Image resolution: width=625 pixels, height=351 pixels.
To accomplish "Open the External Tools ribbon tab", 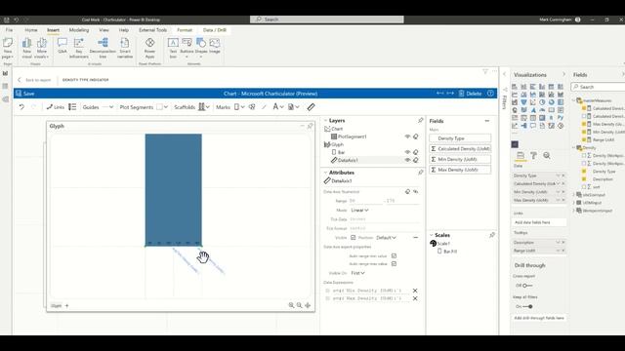I will pyautogui.click(x=152, y=30).
